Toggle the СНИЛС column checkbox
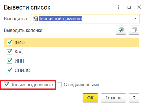Viewport: 146px width, 107px height. pyautogui.click(x=9, y=70)
